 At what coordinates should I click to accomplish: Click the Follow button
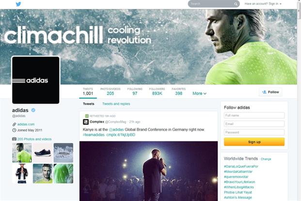click(270, 92)
